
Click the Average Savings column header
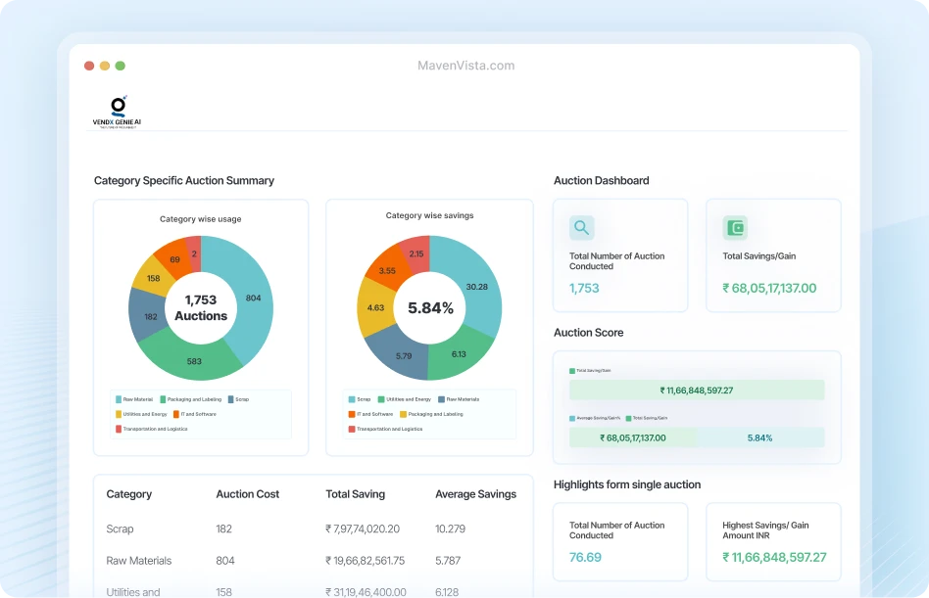(475, 494)
